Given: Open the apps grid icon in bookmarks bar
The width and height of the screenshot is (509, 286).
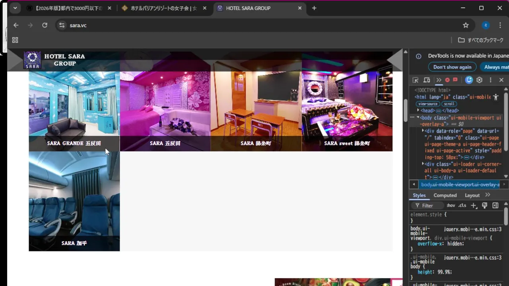Looking at the screenshot, I should pos(15,40).
